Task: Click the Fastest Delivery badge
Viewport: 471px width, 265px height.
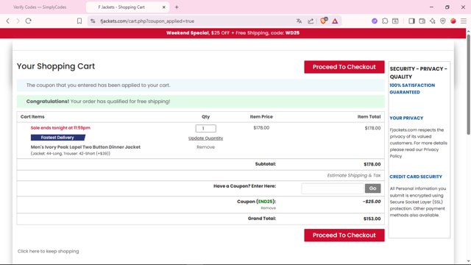Action: point(57,138)
